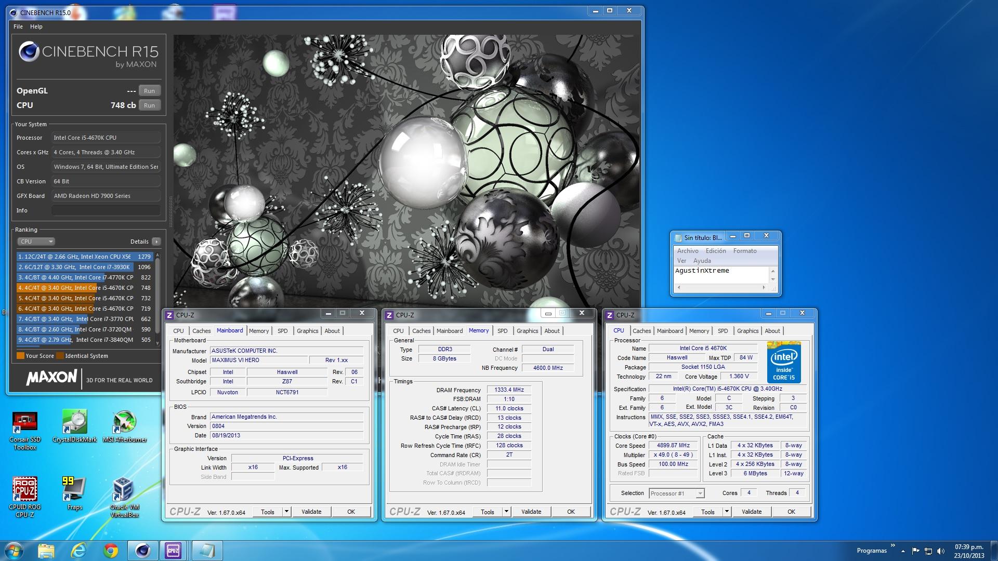Open Notepad Ayuda menu
Screen dimensions: 998x561
point(702,261)
